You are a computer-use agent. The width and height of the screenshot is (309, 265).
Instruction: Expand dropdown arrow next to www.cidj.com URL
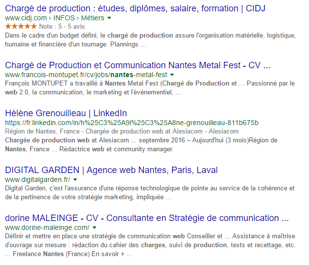(x=109, y=18)
